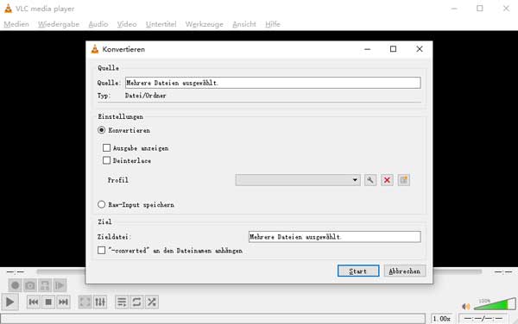Click the Start button
The image size is (518, 324).
358,271
